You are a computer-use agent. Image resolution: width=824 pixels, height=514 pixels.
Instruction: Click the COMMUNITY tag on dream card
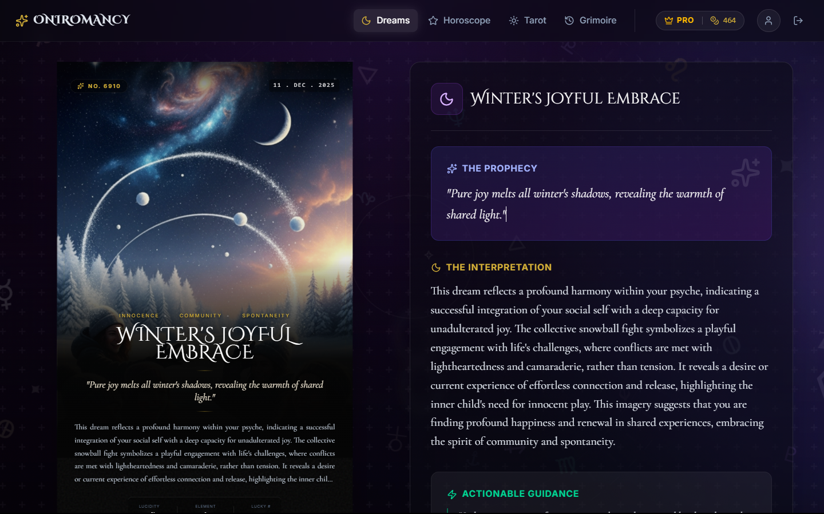tap(200, 316)
